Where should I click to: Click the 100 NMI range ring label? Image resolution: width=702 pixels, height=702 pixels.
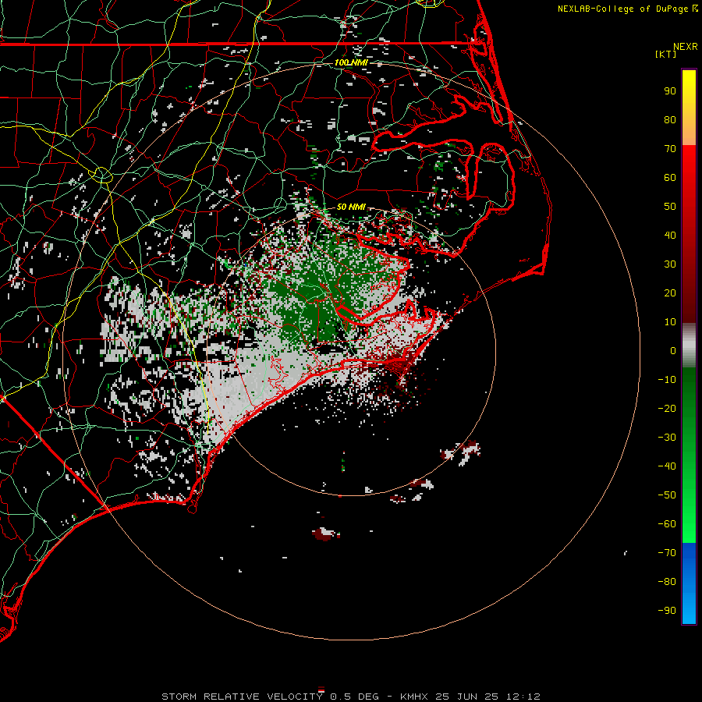click(352, 62)
